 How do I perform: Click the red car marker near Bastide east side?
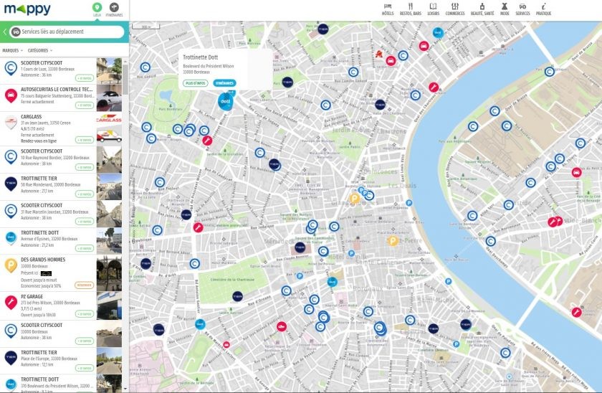coord(576,172)
